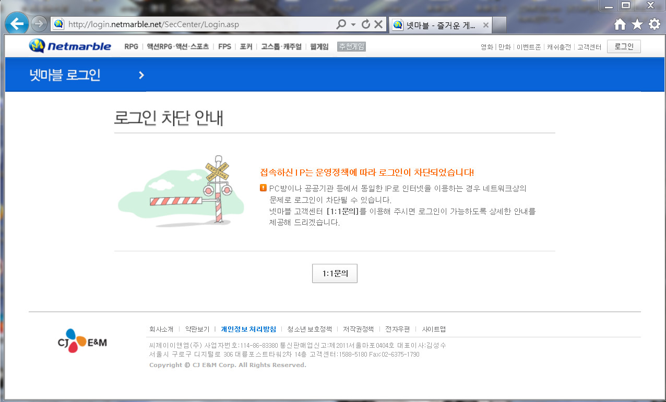Stop loading with the X icon
Viewport: 666px width, 402px height.
click(378, 24)
